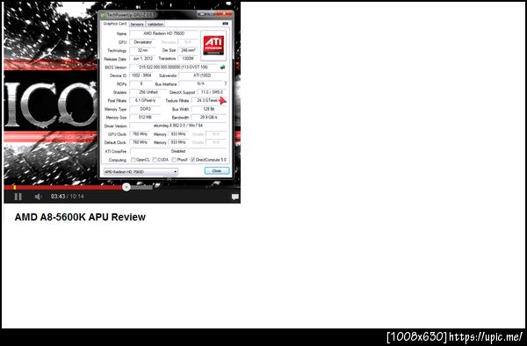Mute the video with the speaker icon
This screenshot has height=346, width=527.
point(39,197)
